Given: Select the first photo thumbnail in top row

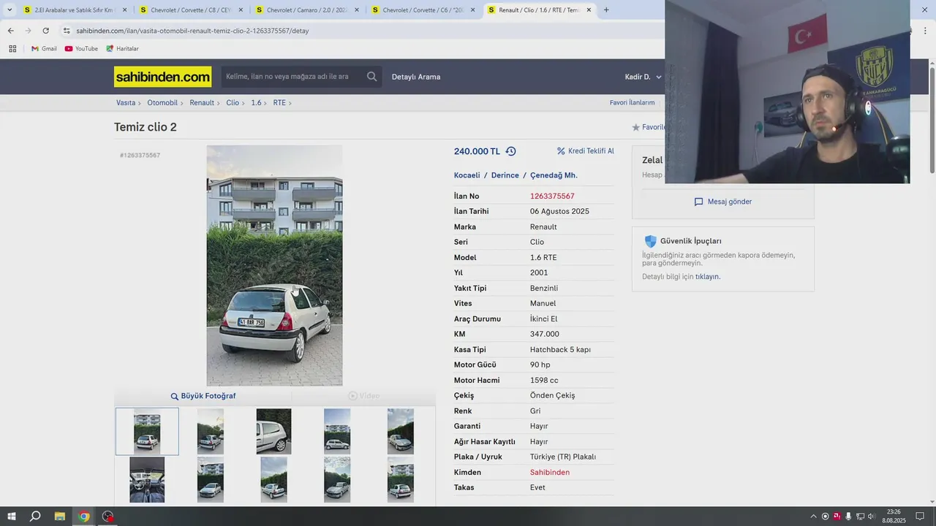Looking at the screenshot, I should (x=147, y=432).
